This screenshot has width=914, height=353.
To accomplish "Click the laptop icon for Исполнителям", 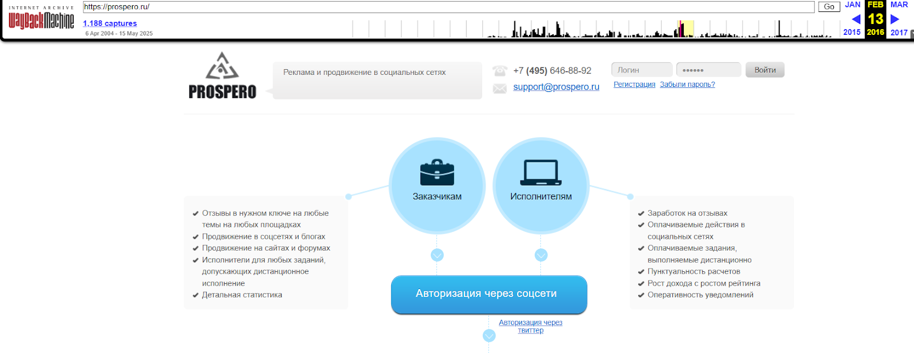I will click(541, 173).
